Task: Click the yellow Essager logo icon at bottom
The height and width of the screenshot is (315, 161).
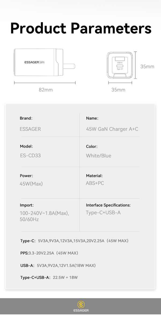Action: [81, 304]
